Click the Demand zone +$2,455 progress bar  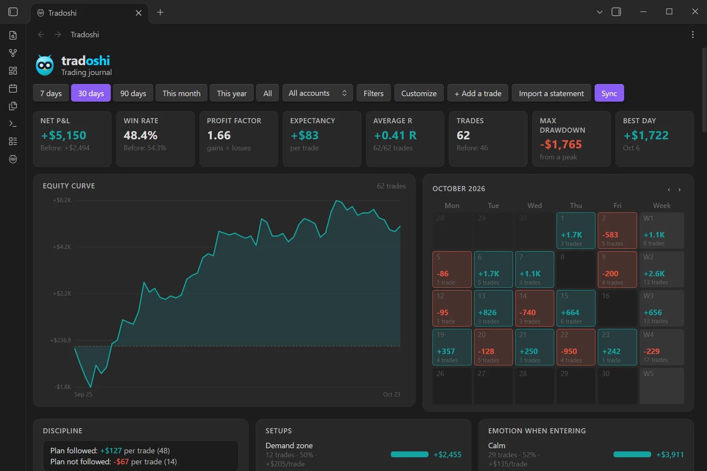(409, 455)
